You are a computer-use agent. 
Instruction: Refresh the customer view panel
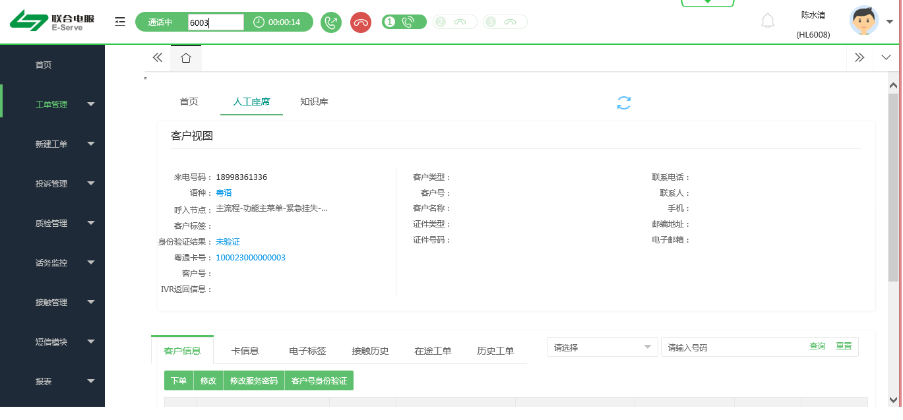pos(624,103)
